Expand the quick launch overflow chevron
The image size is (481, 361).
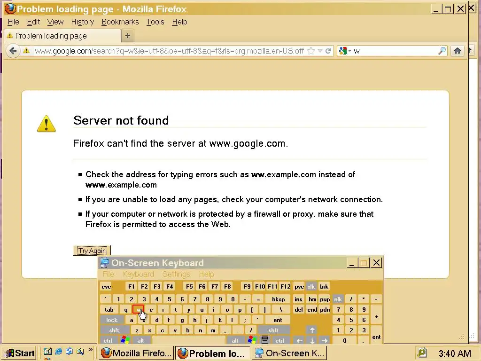90,350
